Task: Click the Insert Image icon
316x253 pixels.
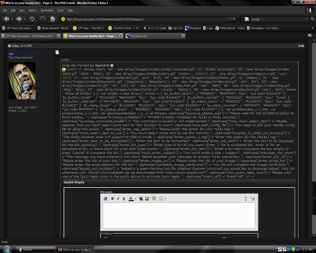Action: coord(147,199)
